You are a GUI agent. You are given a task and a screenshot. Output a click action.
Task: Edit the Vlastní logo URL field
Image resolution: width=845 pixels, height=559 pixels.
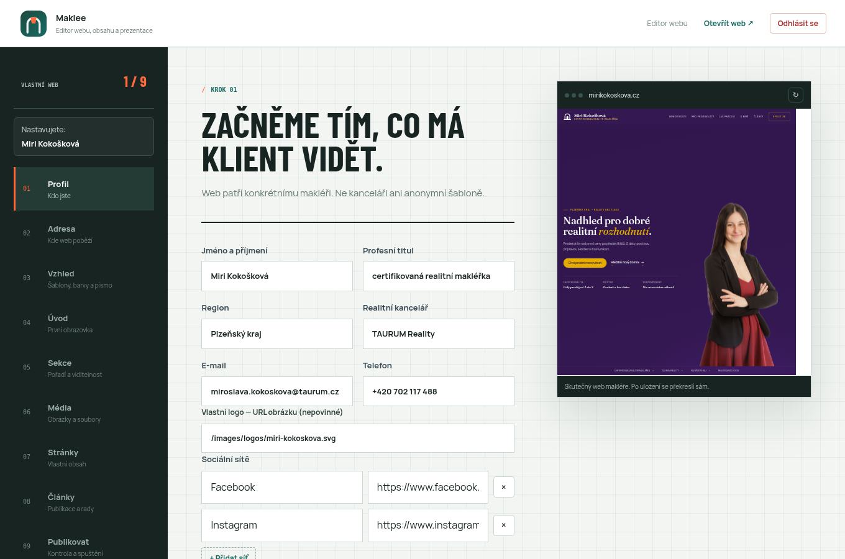tap(358, 438)
